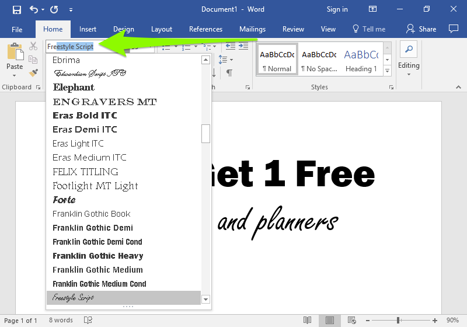
Task: Toggle the show paragraph marks icon
Action: [229, 73]
